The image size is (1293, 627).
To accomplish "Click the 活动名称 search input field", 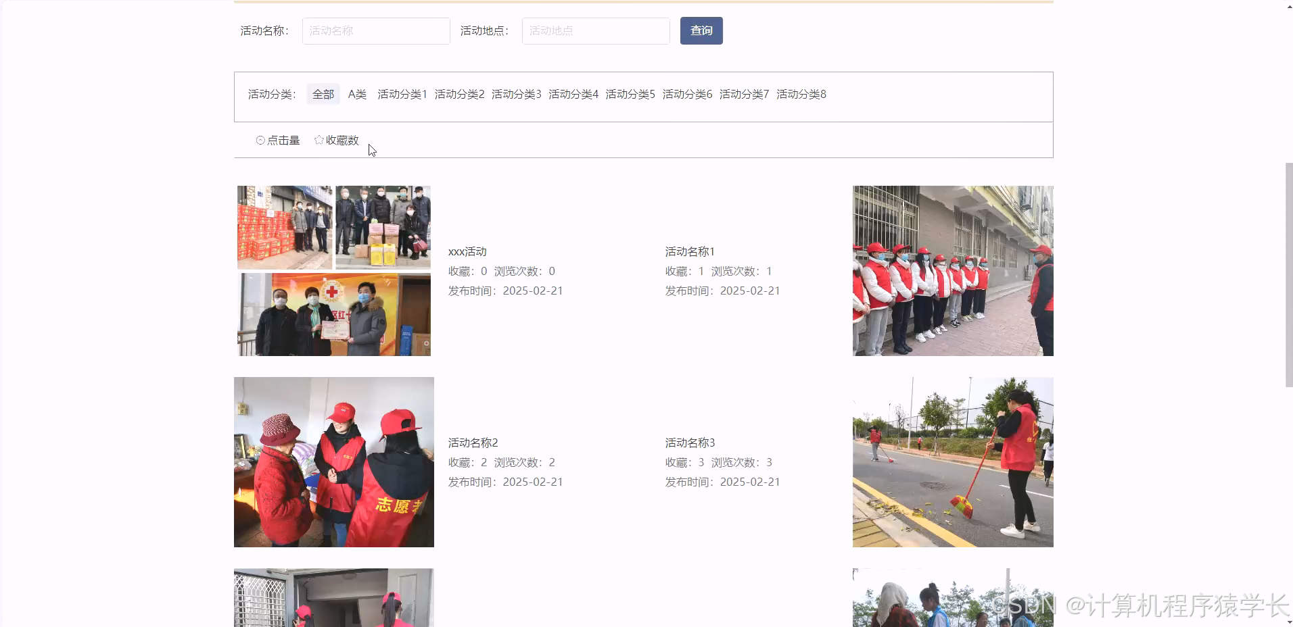I will (x=376, y=30).
